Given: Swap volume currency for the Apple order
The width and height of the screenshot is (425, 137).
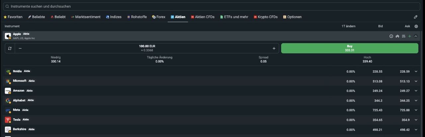Looking at the screenshot, I should click(10, 48).
